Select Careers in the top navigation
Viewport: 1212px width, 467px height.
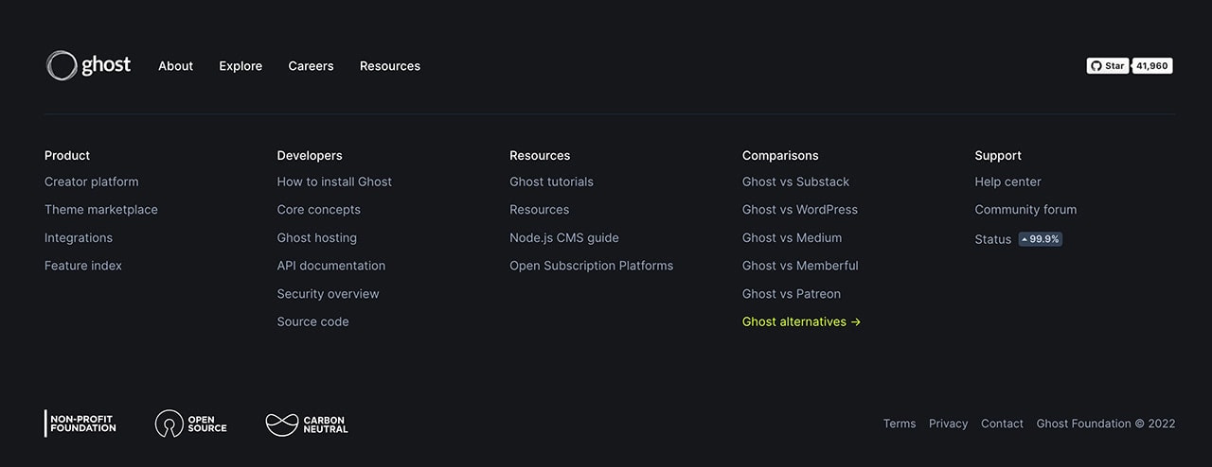pyautogui.click(x=311, y=66)
